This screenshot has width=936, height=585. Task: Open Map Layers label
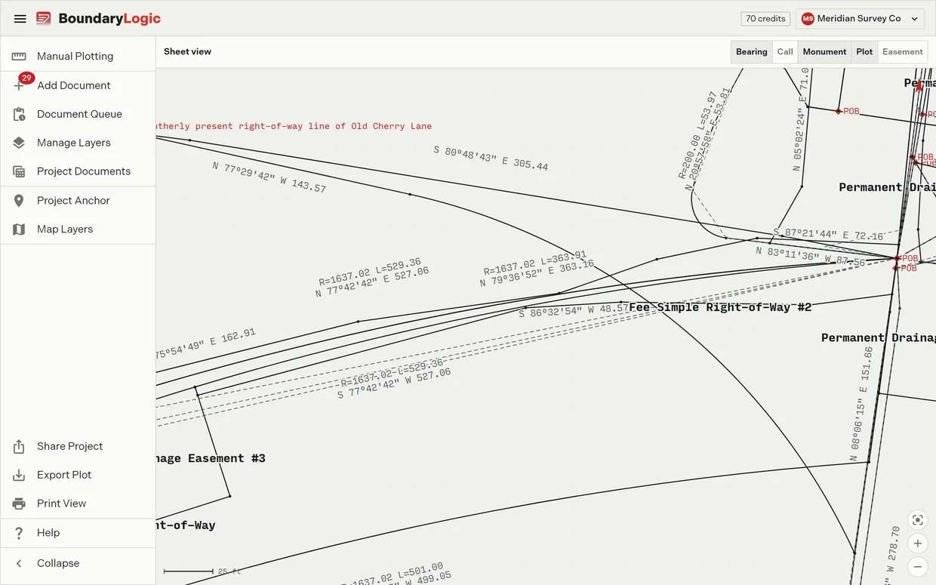65,229
